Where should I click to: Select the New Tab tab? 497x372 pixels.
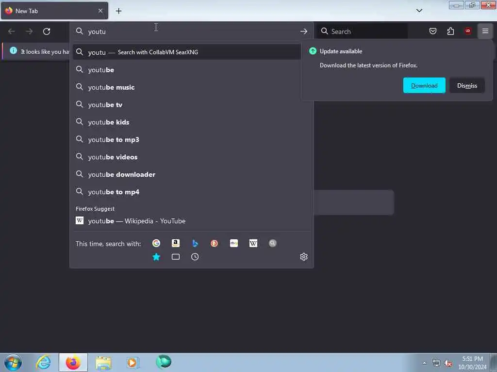click(54, 11)
